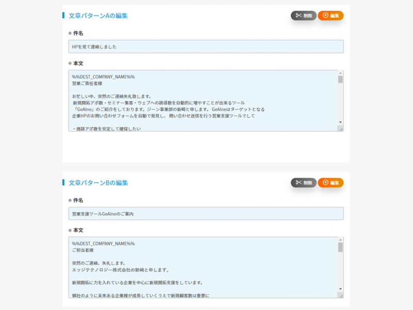
Task: Focus the 件名 field containing 営業支援ツールGeAIneのご案内
Action: [206, 213]
